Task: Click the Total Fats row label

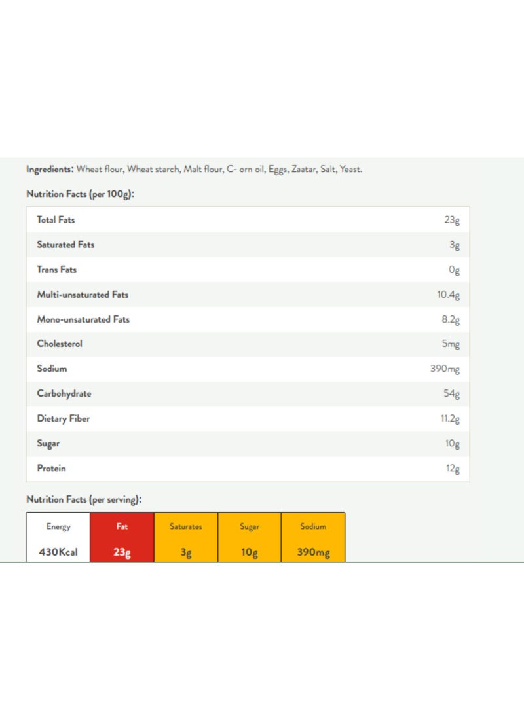Action: pos(56,220)
